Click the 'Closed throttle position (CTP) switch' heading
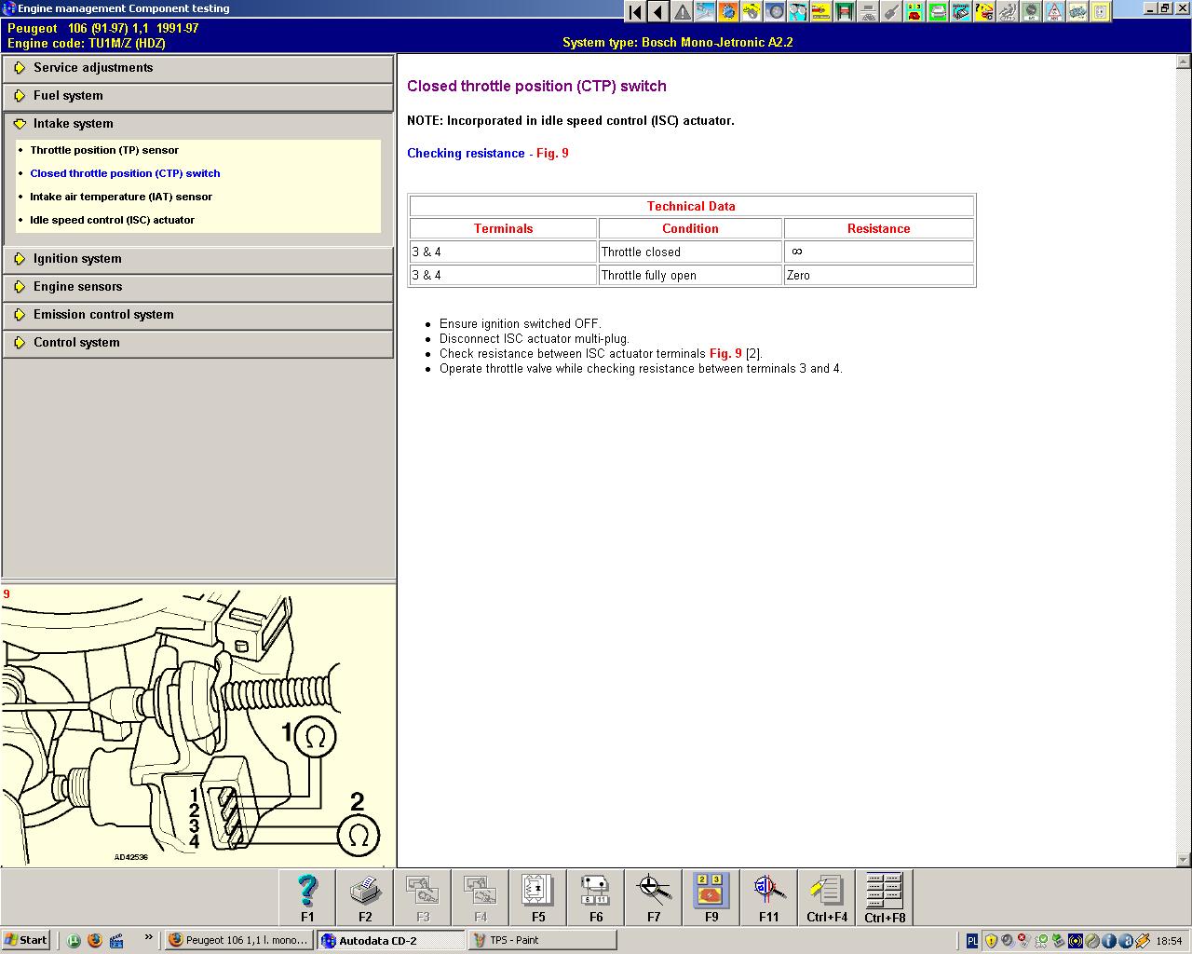The width and height of the screenshot is (1192, 954). (536, 87)
